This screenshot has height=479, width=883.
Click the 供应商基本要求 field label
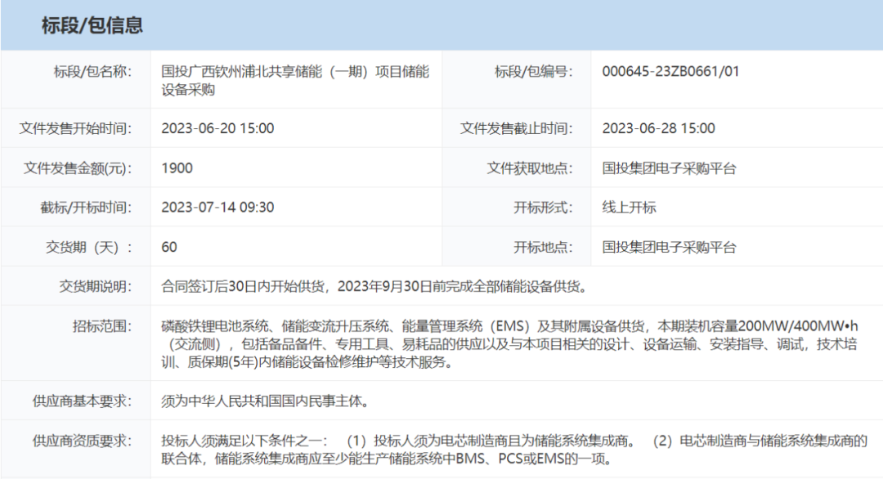[81, 401]
